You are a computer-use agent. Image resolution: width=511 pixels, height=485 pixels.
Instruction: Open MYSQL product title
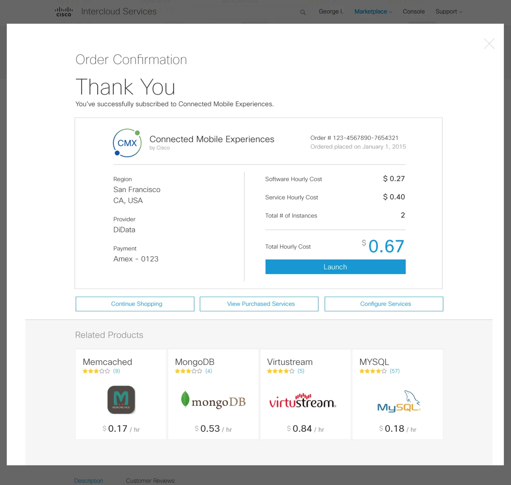pyautogui.click(x=374, y=362)
